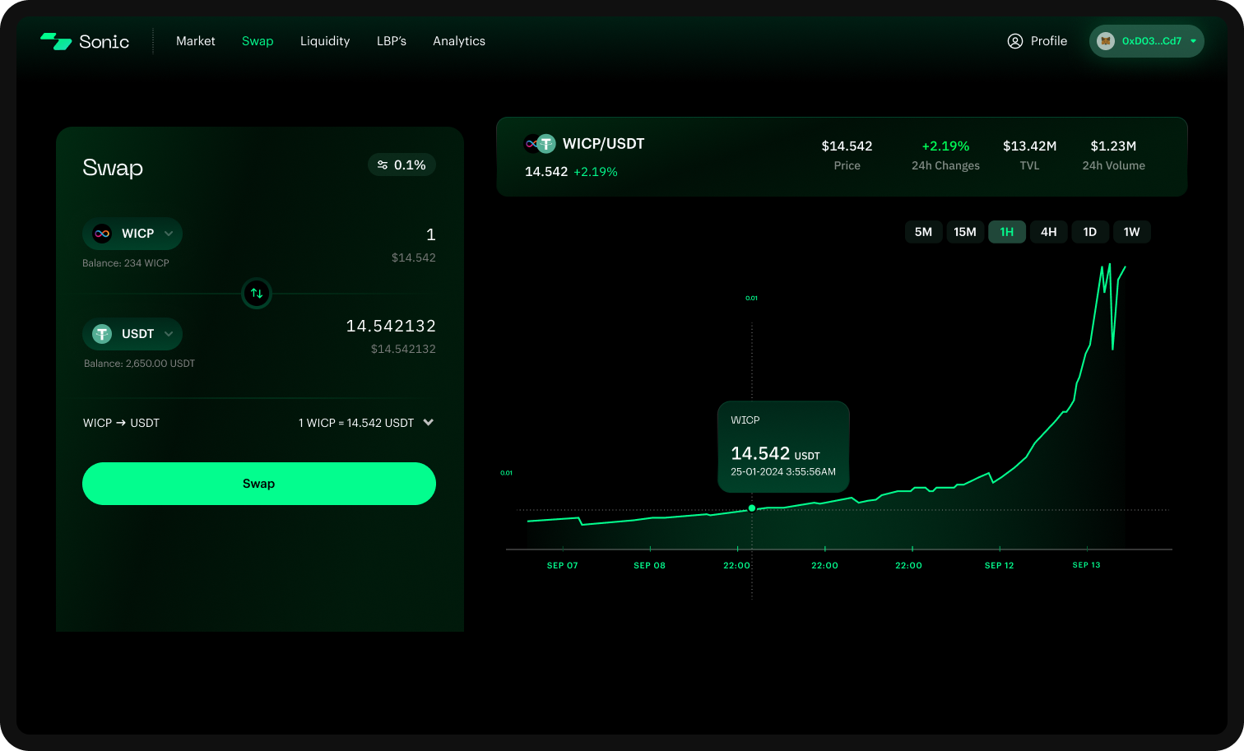Expand the 1 WICP rate details chevron
Screen dimensions: 1244x751
[428, 422]
